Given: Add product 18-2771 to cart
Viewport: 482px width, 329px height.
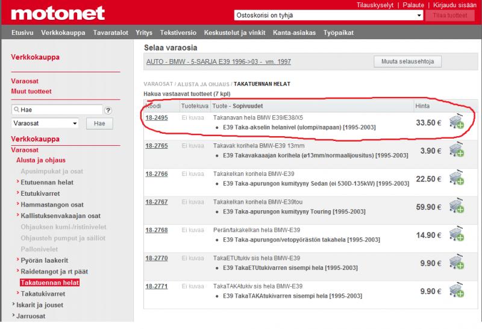Looking at the screenshot, I should pos(456,291).
